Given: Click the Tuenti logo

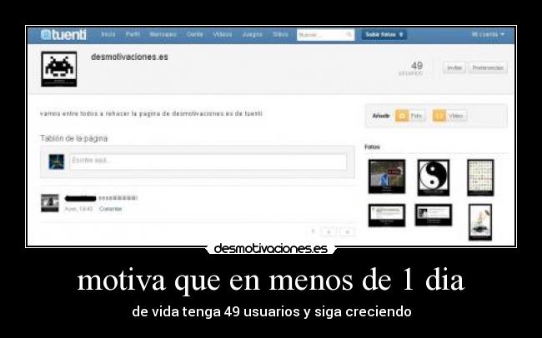Looking at the screenshot, I should (x=64, y=35).
